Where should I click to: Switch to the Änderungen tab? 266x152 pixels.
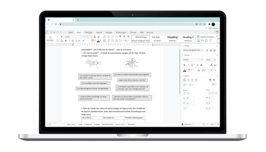(x=121, y=32)
